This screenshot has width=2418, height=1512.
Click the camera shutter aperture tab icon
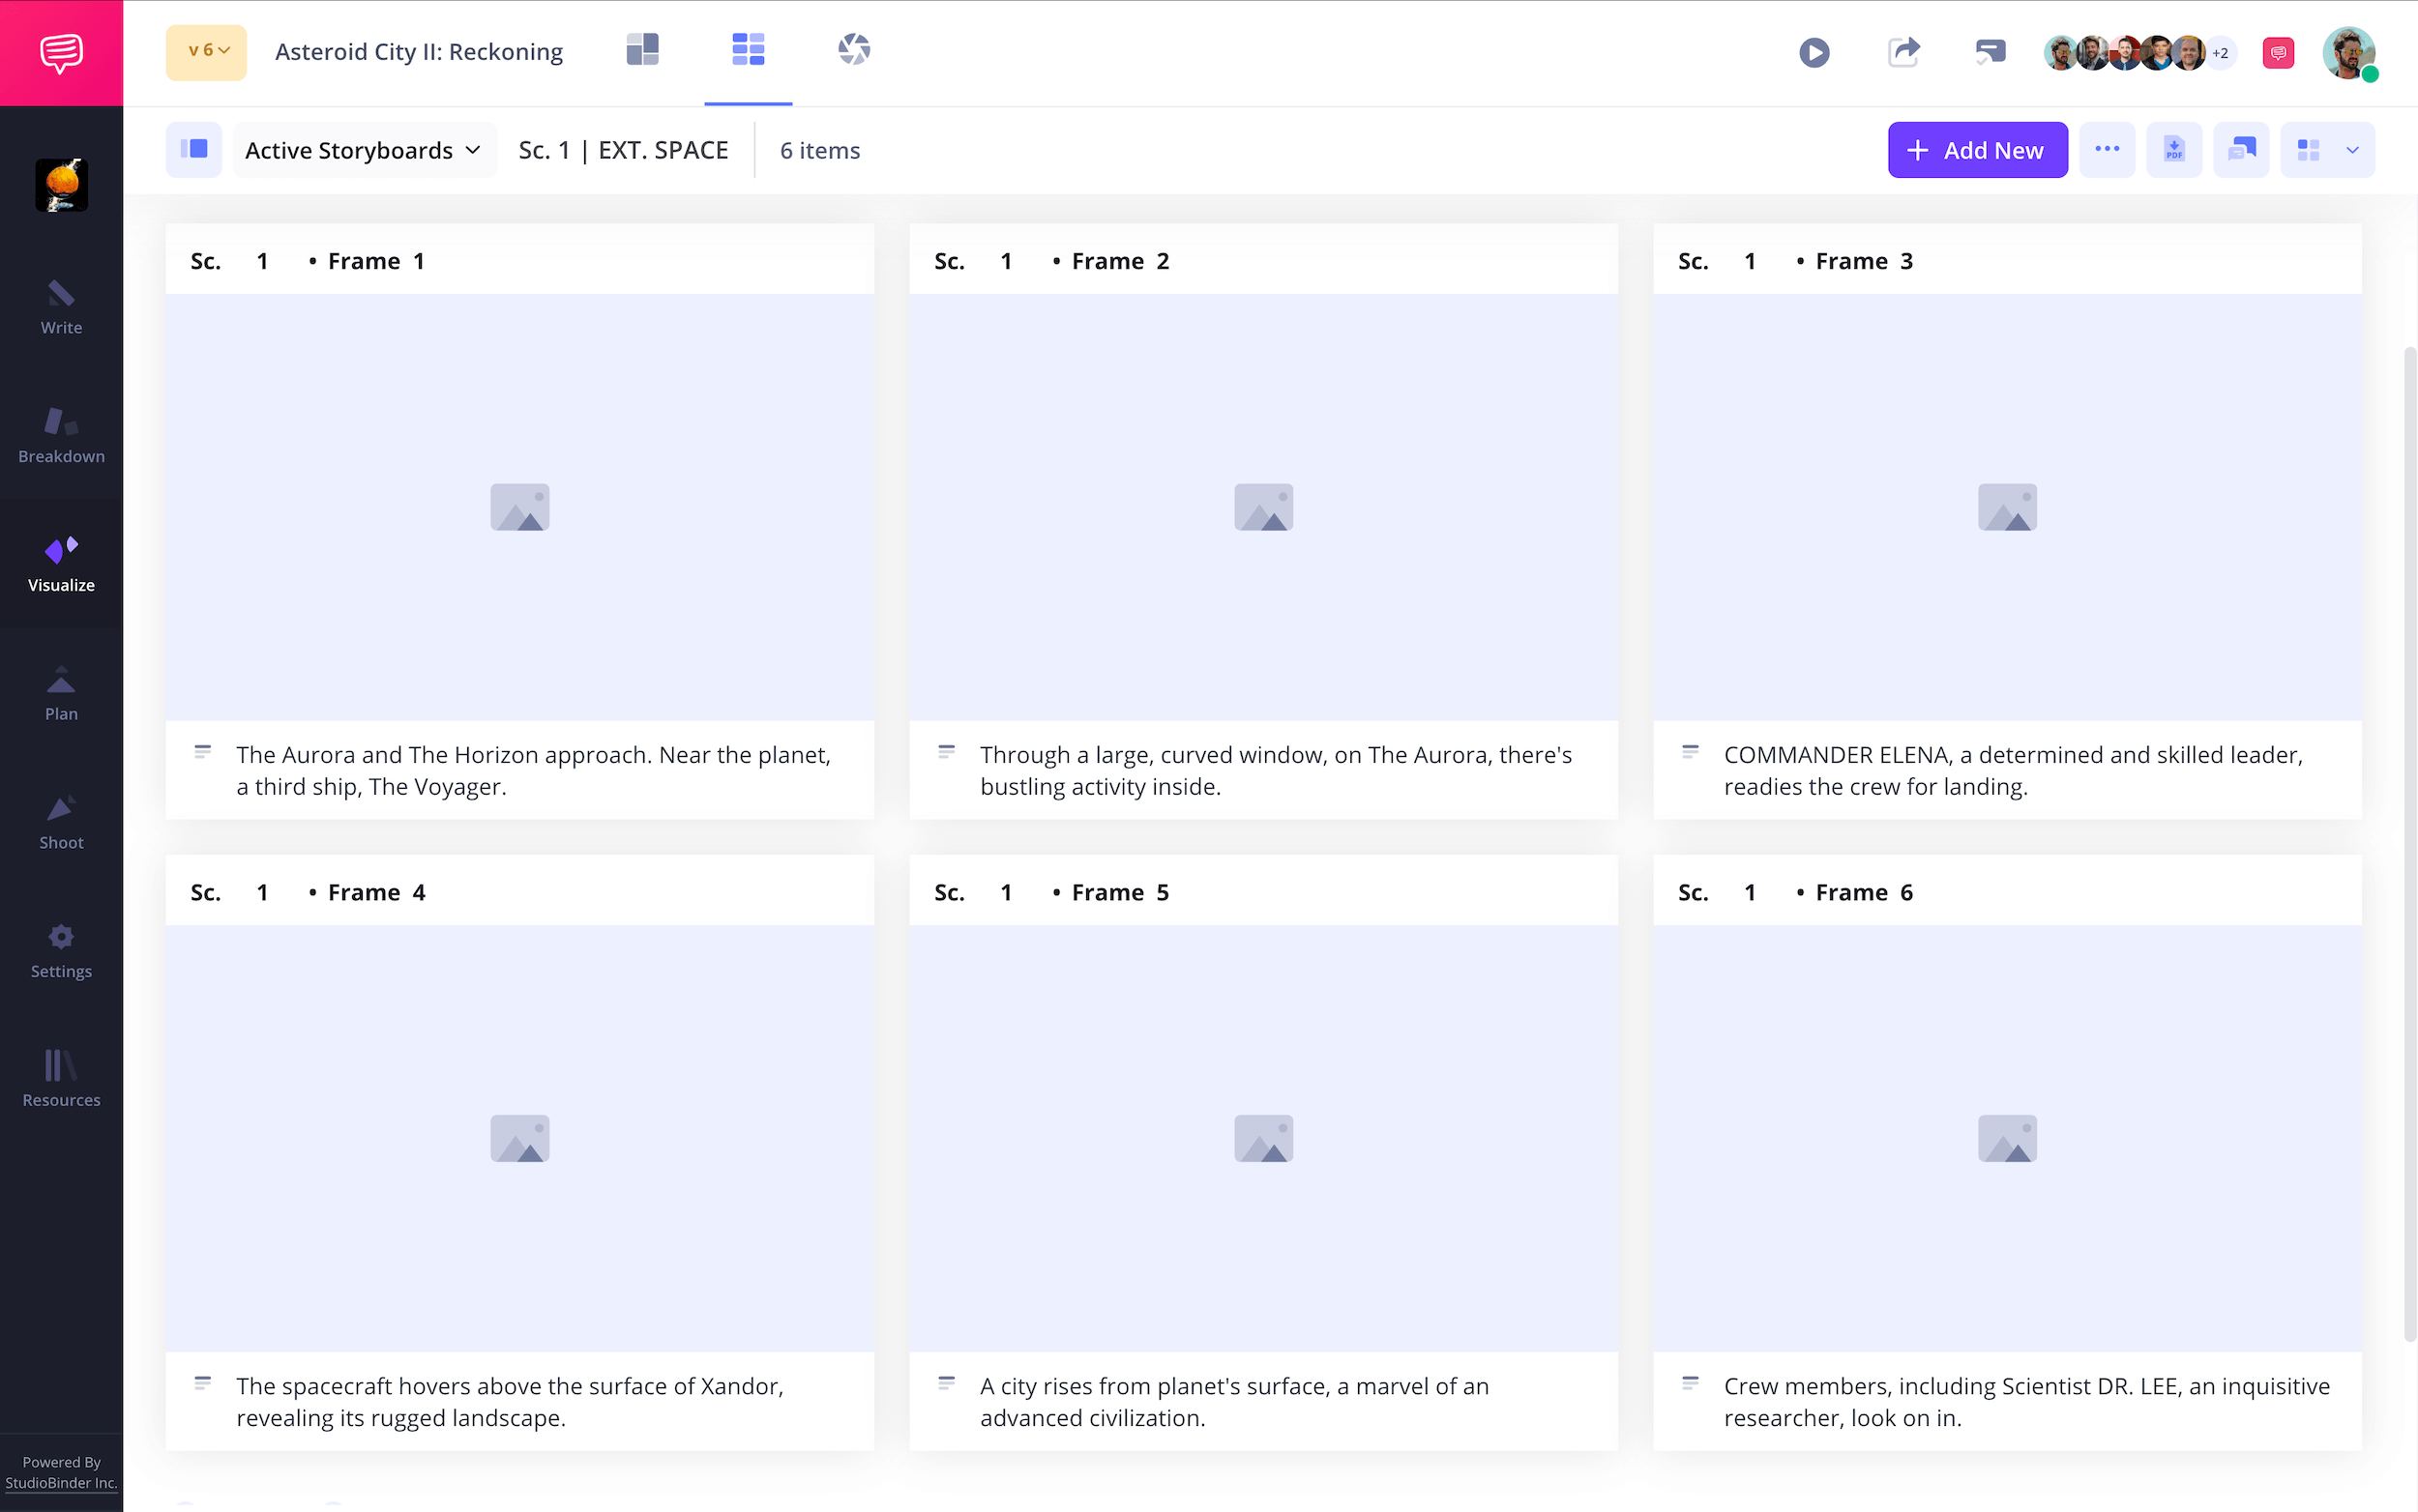(853, 50)
